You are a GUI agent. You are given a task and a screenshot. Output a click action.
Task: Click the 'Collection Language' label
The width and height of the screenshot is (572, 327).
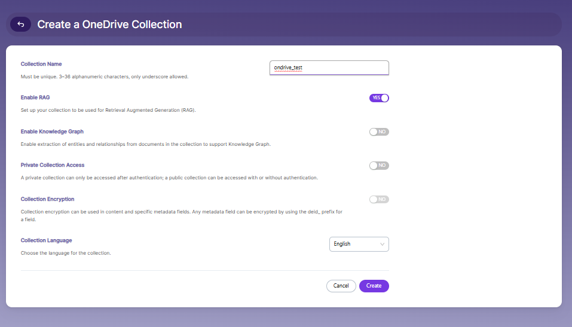coord(47,240)
